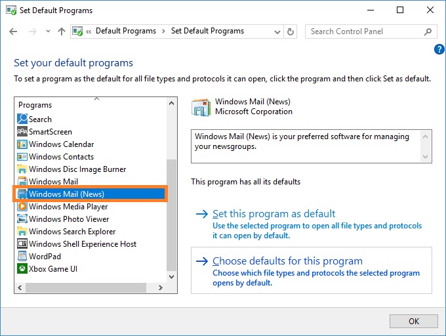Image resolution: width=446 pixels, height=336 pixels.
Task: Click the Windows Mail (News) large icon
Action: (201, 107)
